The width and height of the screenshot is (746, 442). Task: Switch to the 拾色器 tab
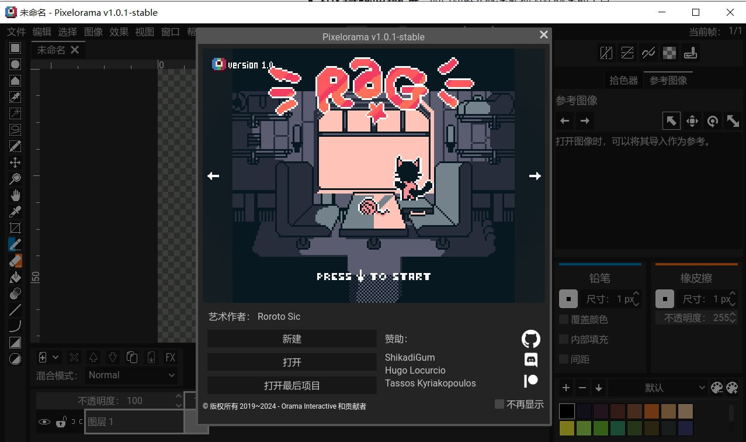(x=623, y=81)
